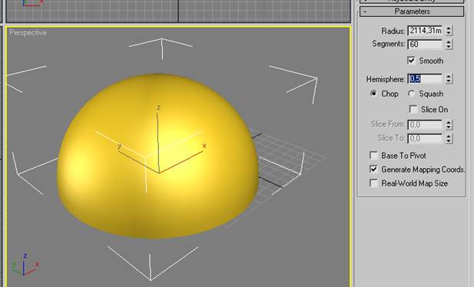
Task: Collapse the Parameters rollout header
Action: point(412,12)
